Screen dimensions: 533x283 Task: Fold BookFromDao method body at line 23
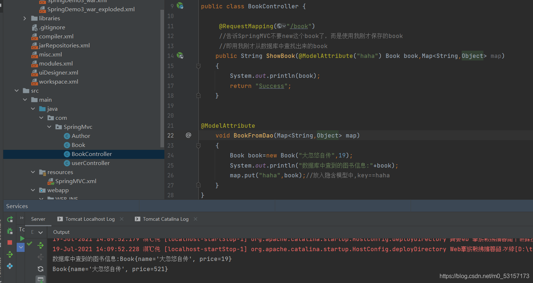tap(198, 145)
